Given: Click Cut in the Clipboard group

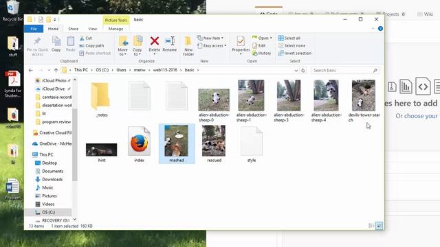Looking at the screenshot, I should pos(86,38).
